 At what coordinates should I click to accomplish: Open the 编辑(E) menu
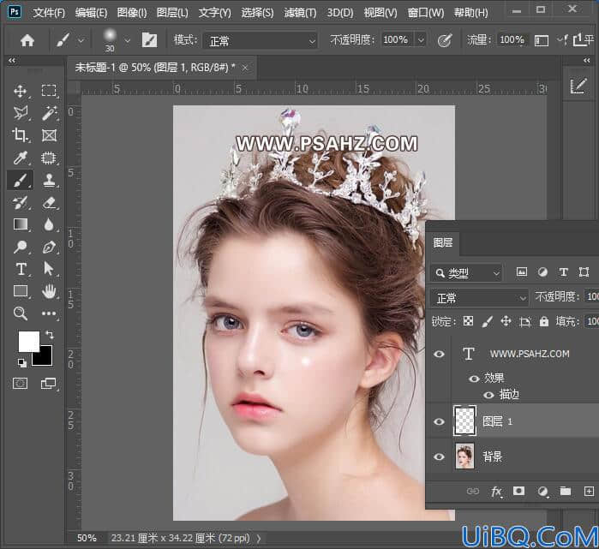coord(91,13)
